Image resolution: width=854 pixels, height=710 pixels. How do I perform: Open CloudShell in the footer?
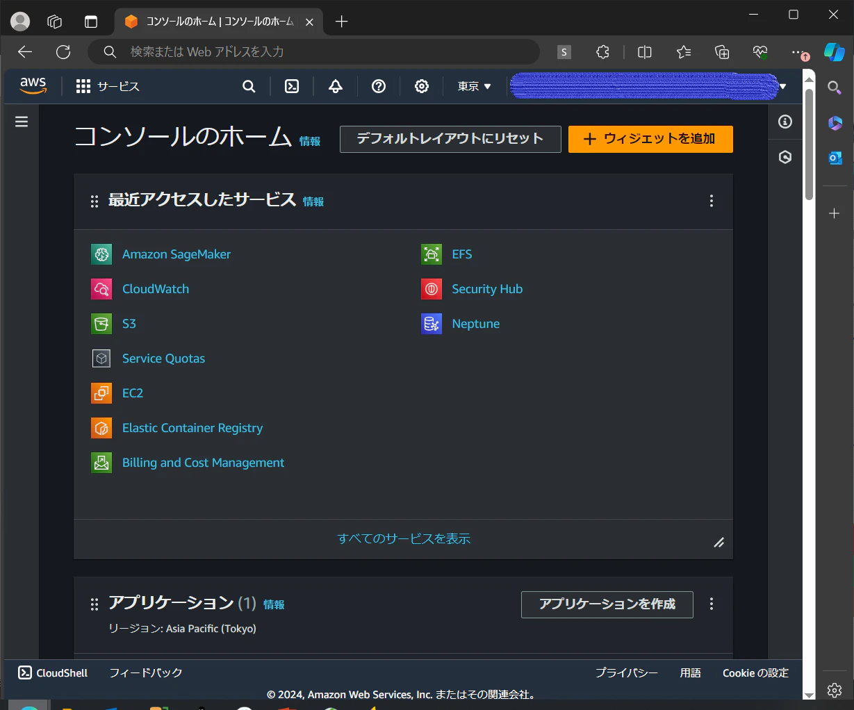point(53,672)
